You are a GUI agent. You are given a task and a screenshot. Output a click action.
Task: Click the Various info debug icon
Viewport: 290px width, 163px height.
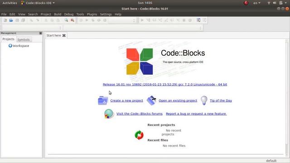click(x=204, y=20)
